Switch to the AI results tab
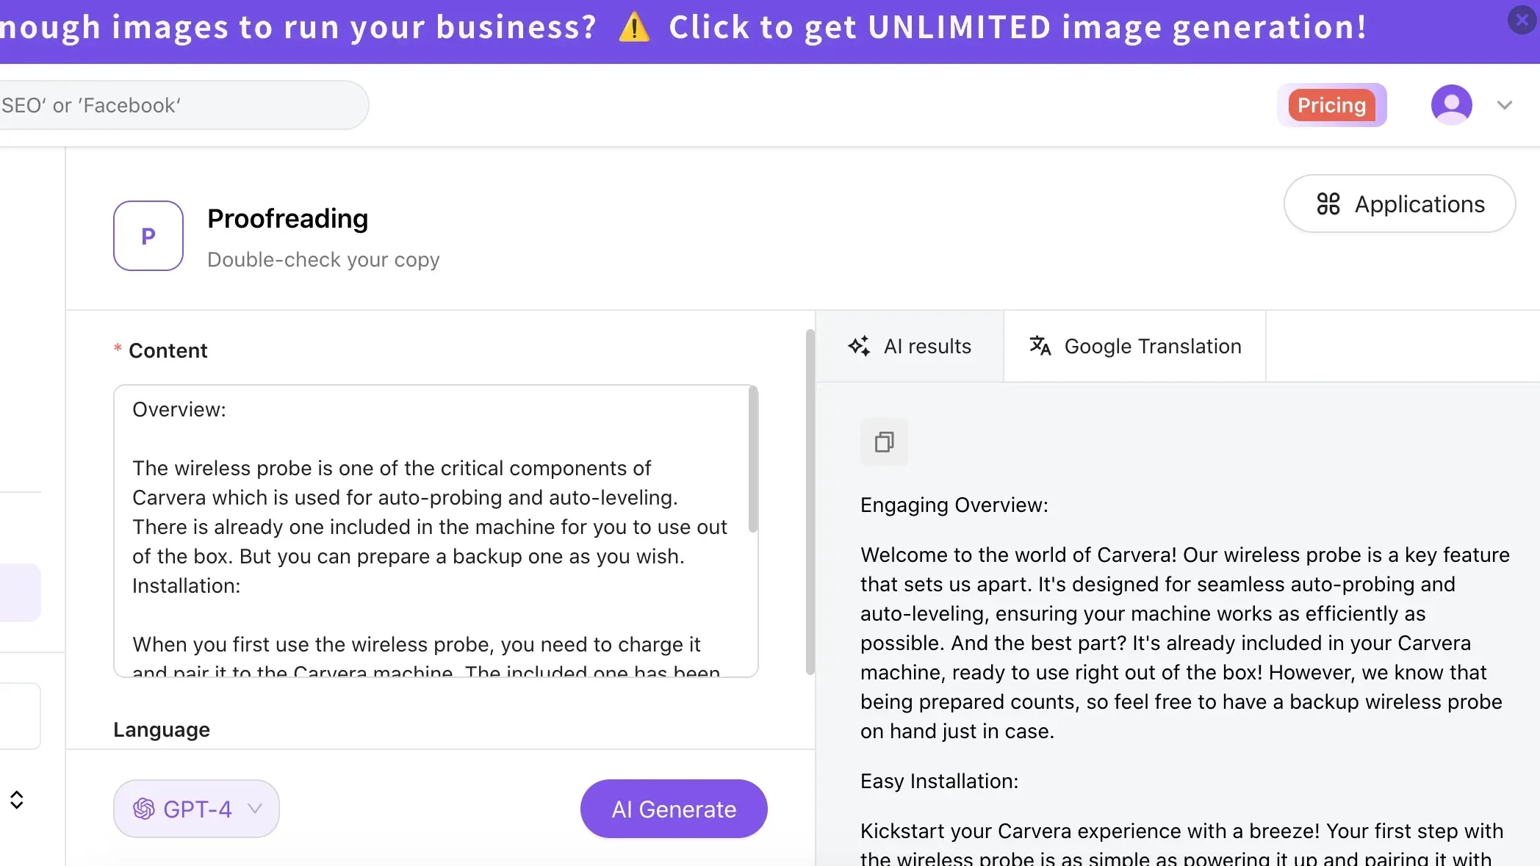1540x866 pixels. point(910,346)
